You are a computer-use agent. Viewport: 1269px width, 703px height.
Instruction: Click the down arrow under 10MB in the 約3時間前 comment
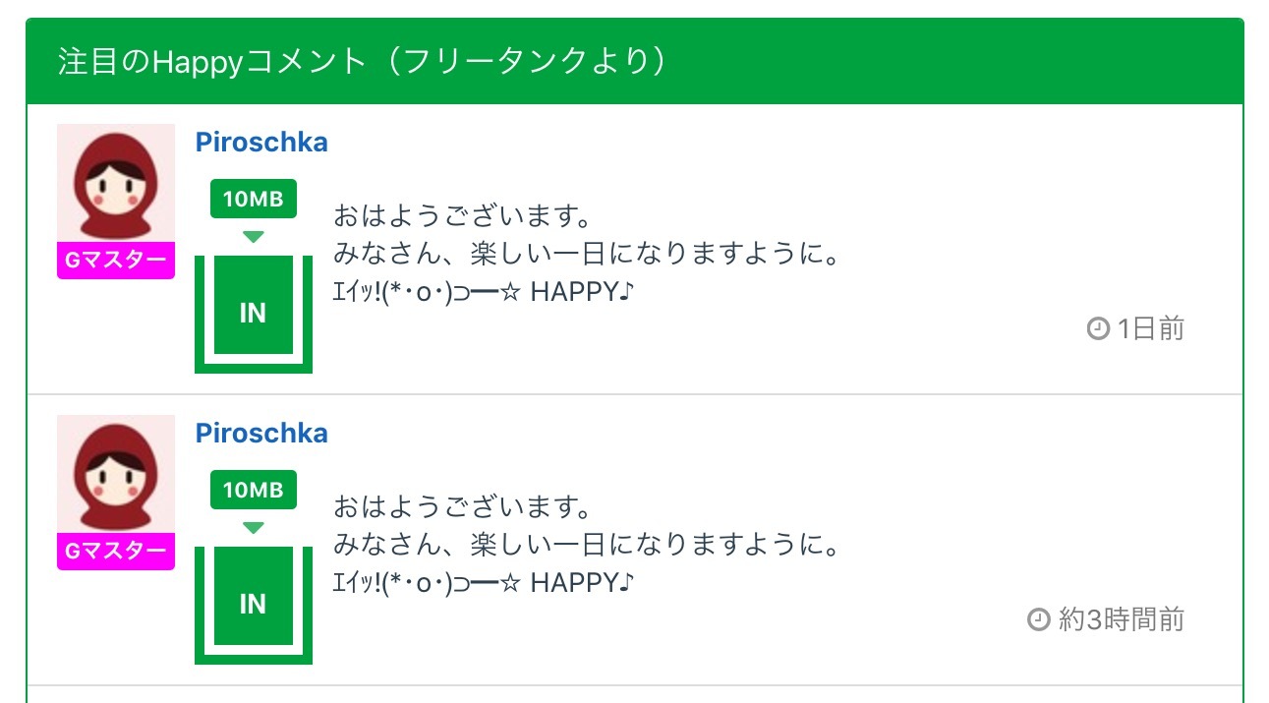(254, 528)
